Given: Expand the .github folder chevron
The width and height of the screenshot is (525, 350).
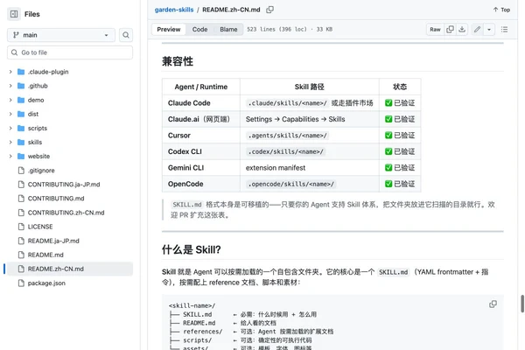Looking at the screenshot, I should coord(10,86).
